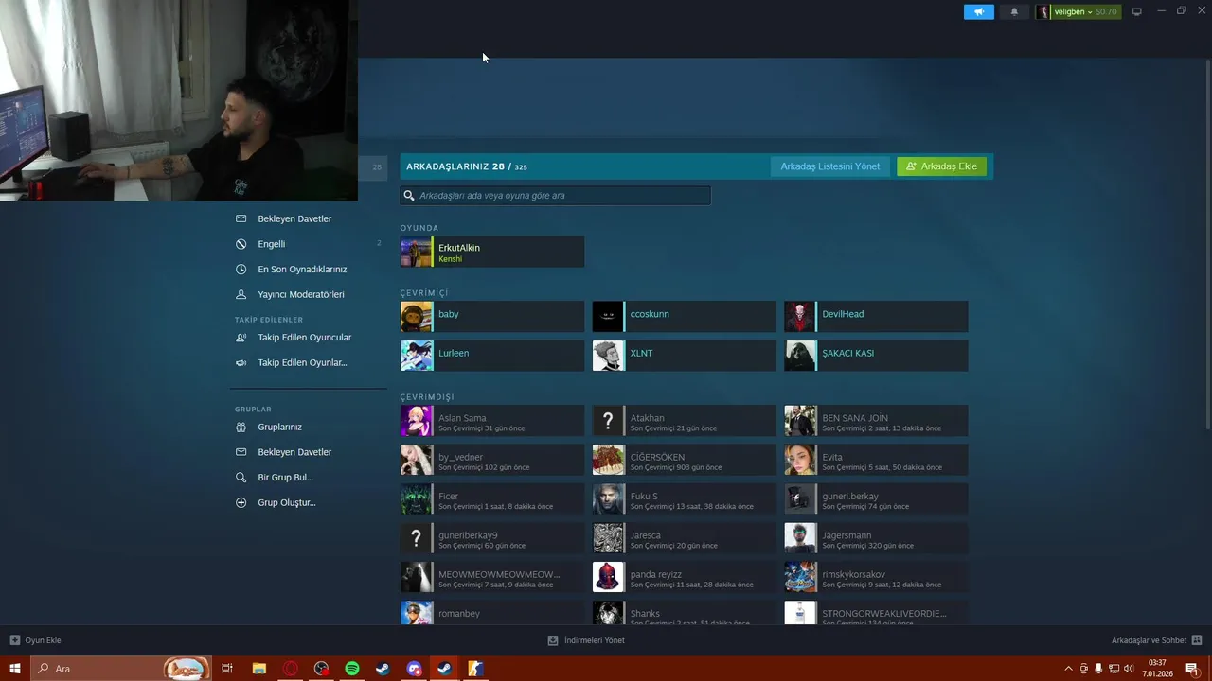Open online friend DevilHead

coord(876,317)
